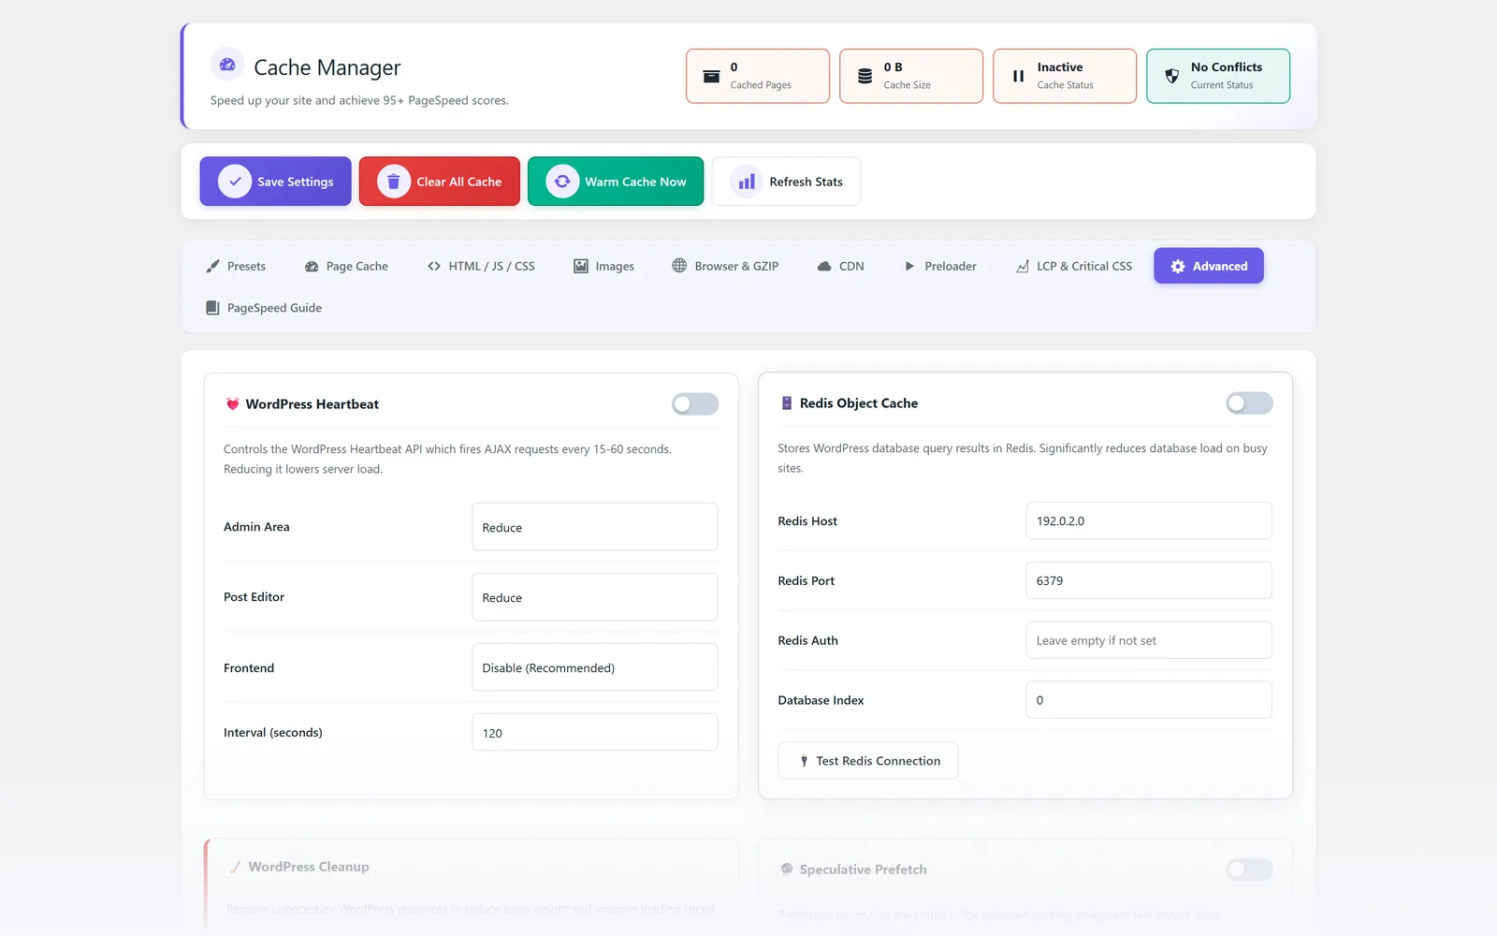Click the Images picture icon
Viewport: 1497px width, 936px height.
(581, 266)
